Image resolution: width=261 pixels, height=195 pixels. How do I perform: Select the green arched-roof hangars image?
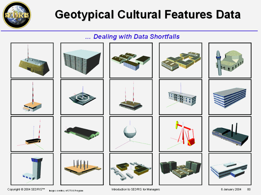pos(82,134)
